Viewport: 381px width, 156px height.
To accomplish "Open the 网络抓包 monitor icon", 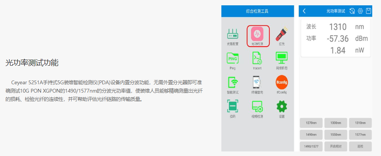I will tap(282, 58).
